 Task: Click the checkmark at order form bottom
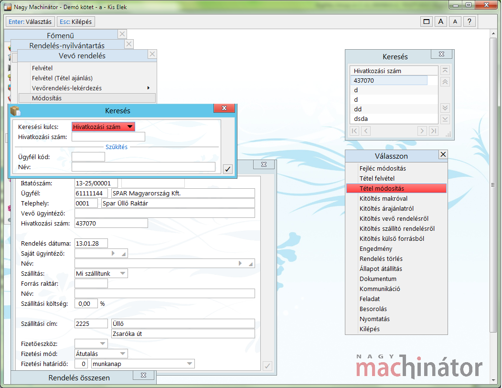point(267,366)
